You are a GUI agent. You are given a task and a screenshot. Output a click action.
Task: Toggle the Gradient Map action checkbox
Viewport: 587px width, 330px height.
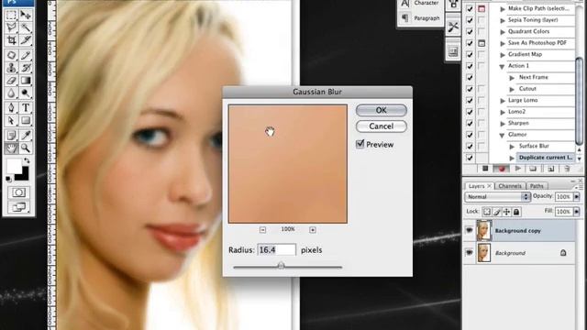click(x=470, y=55)
